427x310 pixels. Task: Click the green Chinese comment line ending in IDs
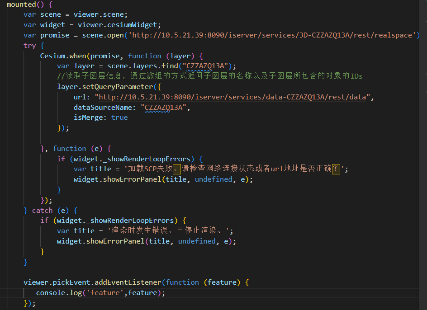(210, 76)
